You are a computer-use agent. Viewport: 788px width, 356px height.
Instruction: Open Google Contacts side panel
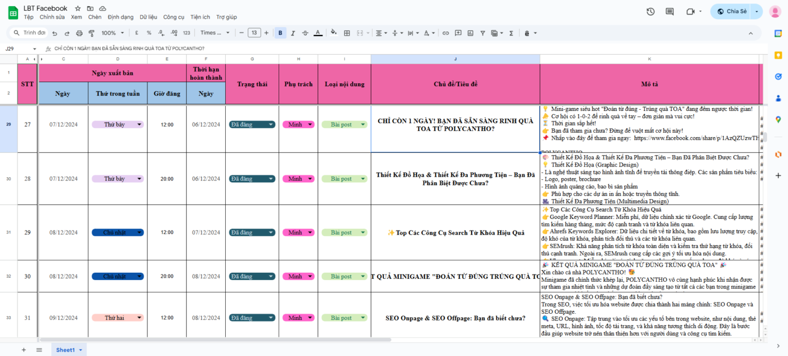(x=778, y=98)
